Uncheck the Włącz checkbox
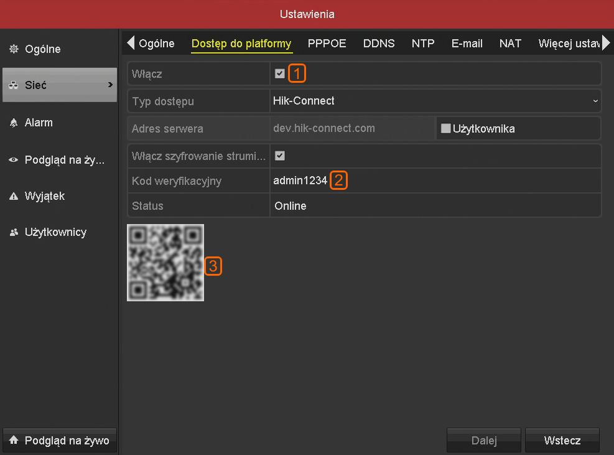This screenshot has height=455, width=614. 279,73
